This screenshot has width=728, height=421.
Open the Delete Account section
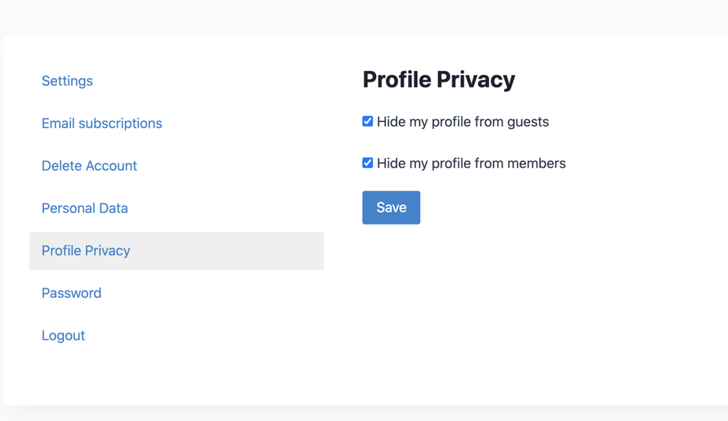(89, 166)
